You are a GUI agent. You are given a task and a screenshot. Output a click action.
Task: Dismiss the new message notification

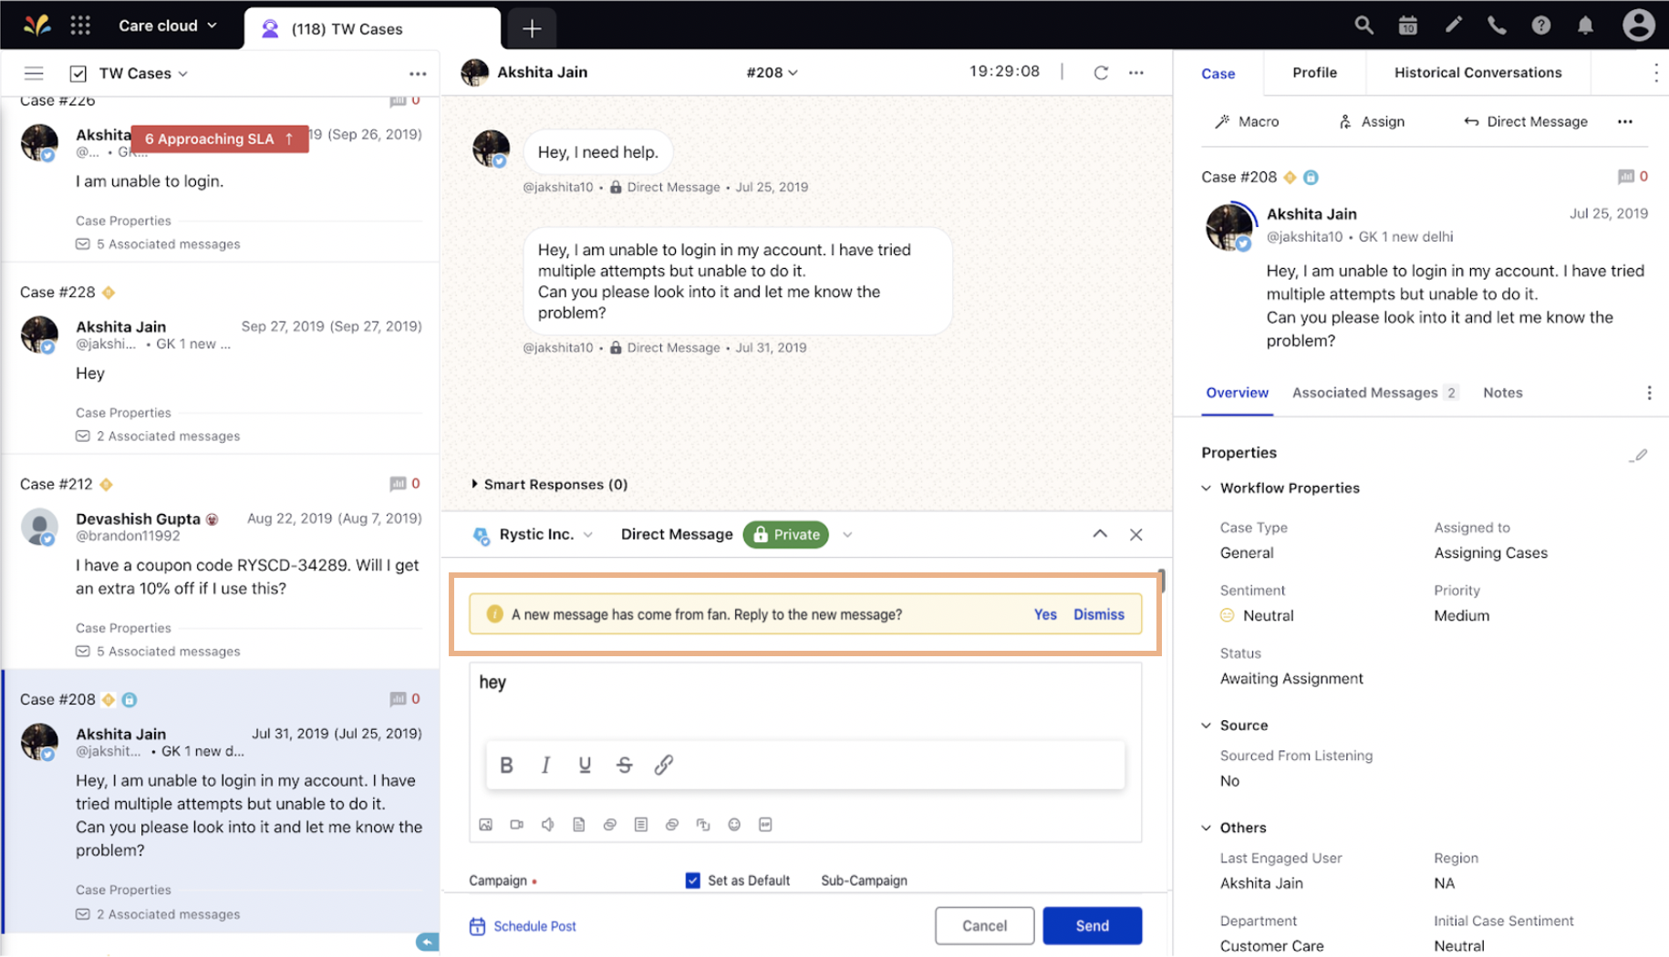1098,614
